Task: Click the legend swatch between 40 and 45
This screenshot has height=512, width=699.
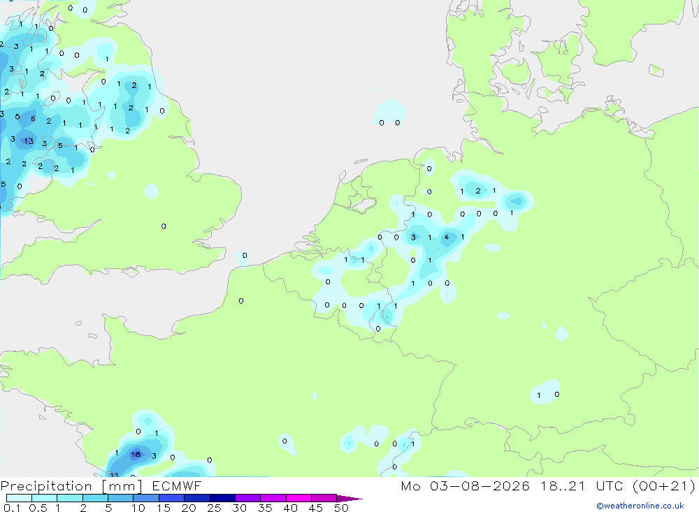Action: click(298, 498)
